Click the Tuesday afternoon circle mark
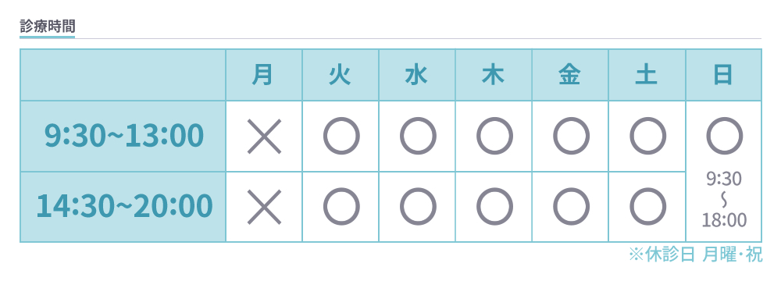The width and height of the screenshot is (781, 281). click(x=341, y=207)
